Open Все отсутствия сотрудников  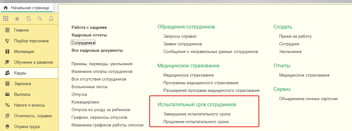click(99, 79)
